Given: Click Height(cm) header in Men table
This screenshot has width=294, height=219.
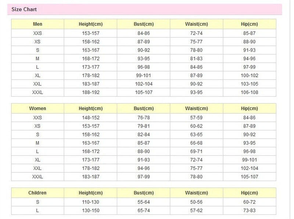Looking at the screenshot, I should (90, 24).
